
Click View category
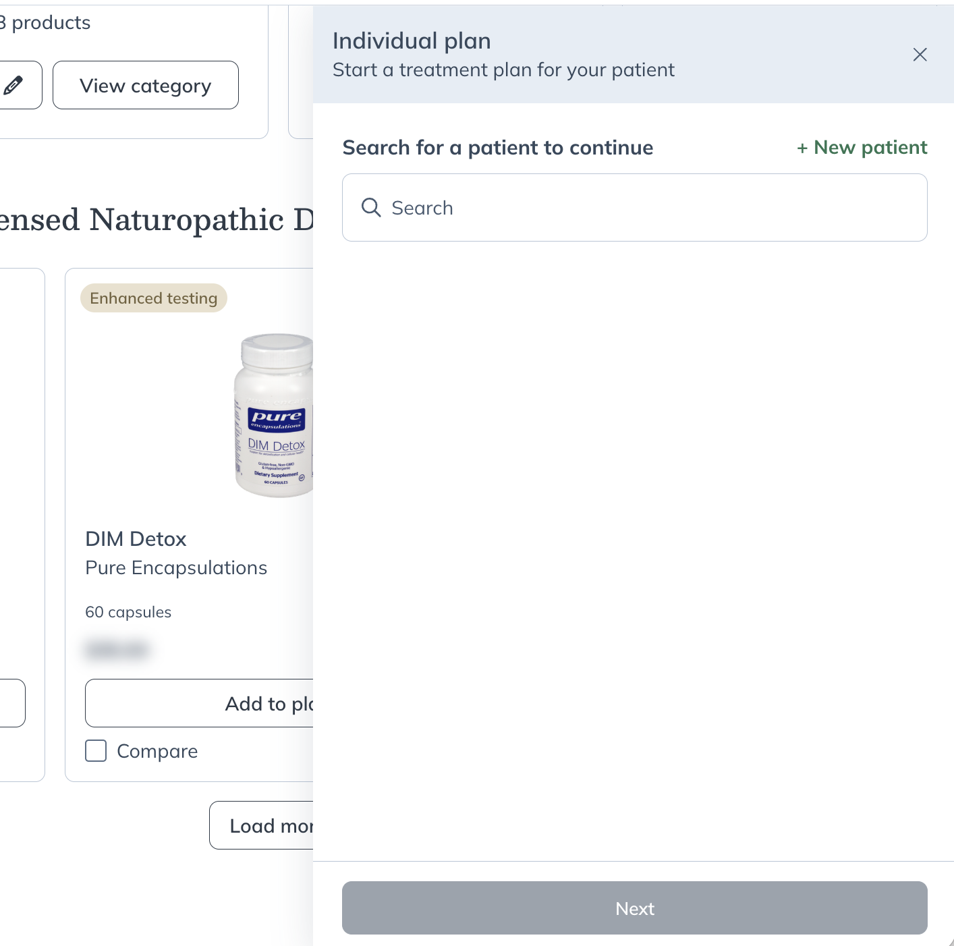pyautogui.click(x=145, y=85)
